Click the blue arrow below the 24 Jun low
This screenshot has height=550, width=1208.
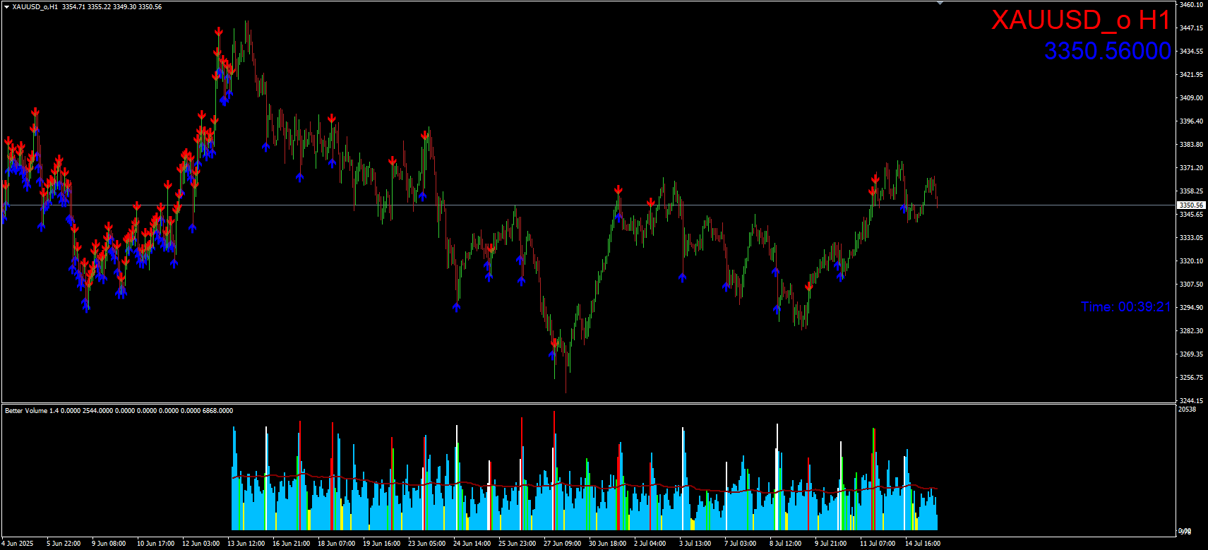point(457,306)
